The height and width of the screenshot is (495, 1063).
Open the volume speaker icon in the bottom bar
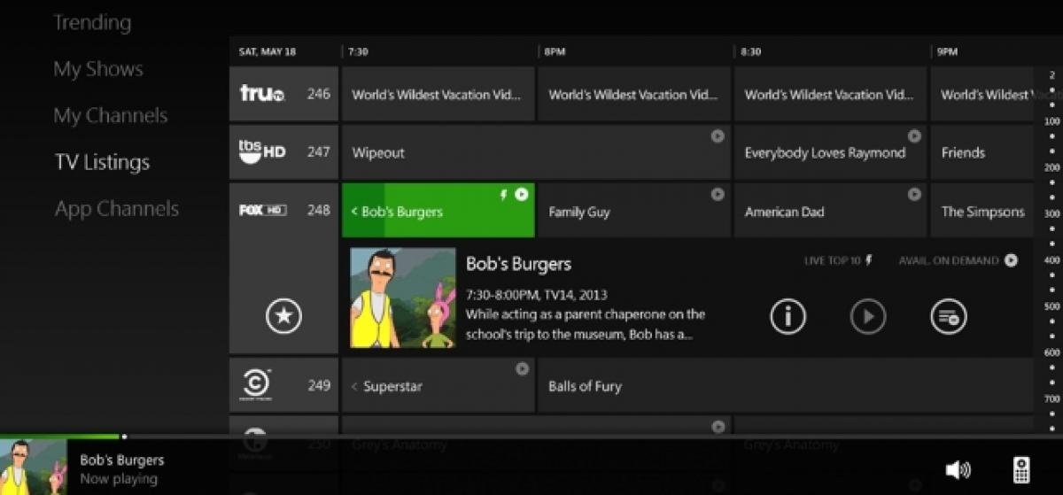click(x=958, y=469)
